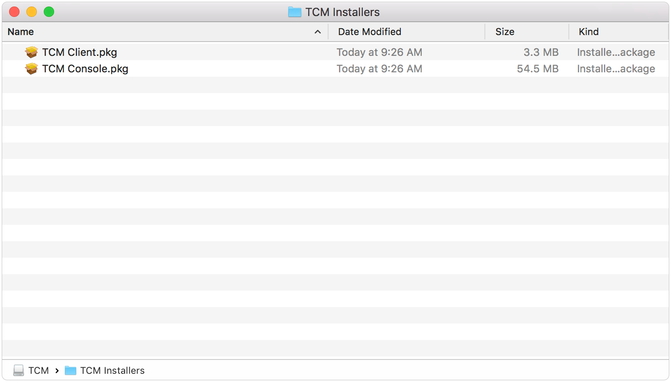This screenshot has height=382, width=671.
Task: Go to TCM volume label in path bar
Action: [x=39, y=370]
